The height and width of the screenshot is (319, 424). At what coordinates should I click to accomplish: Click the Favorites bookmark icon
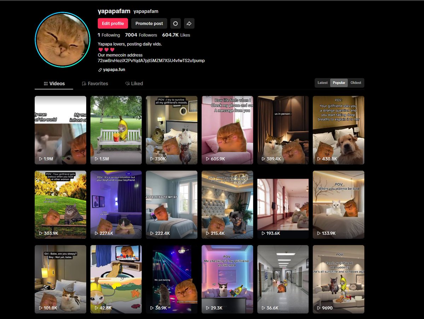pyautogui.click(x=84, y=83)
